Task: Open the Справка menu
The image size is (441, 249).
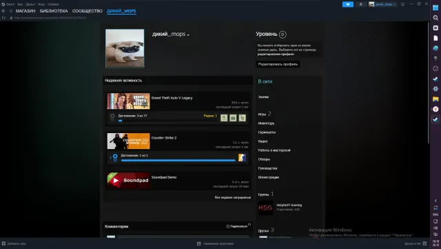Action: coord(53,4)
